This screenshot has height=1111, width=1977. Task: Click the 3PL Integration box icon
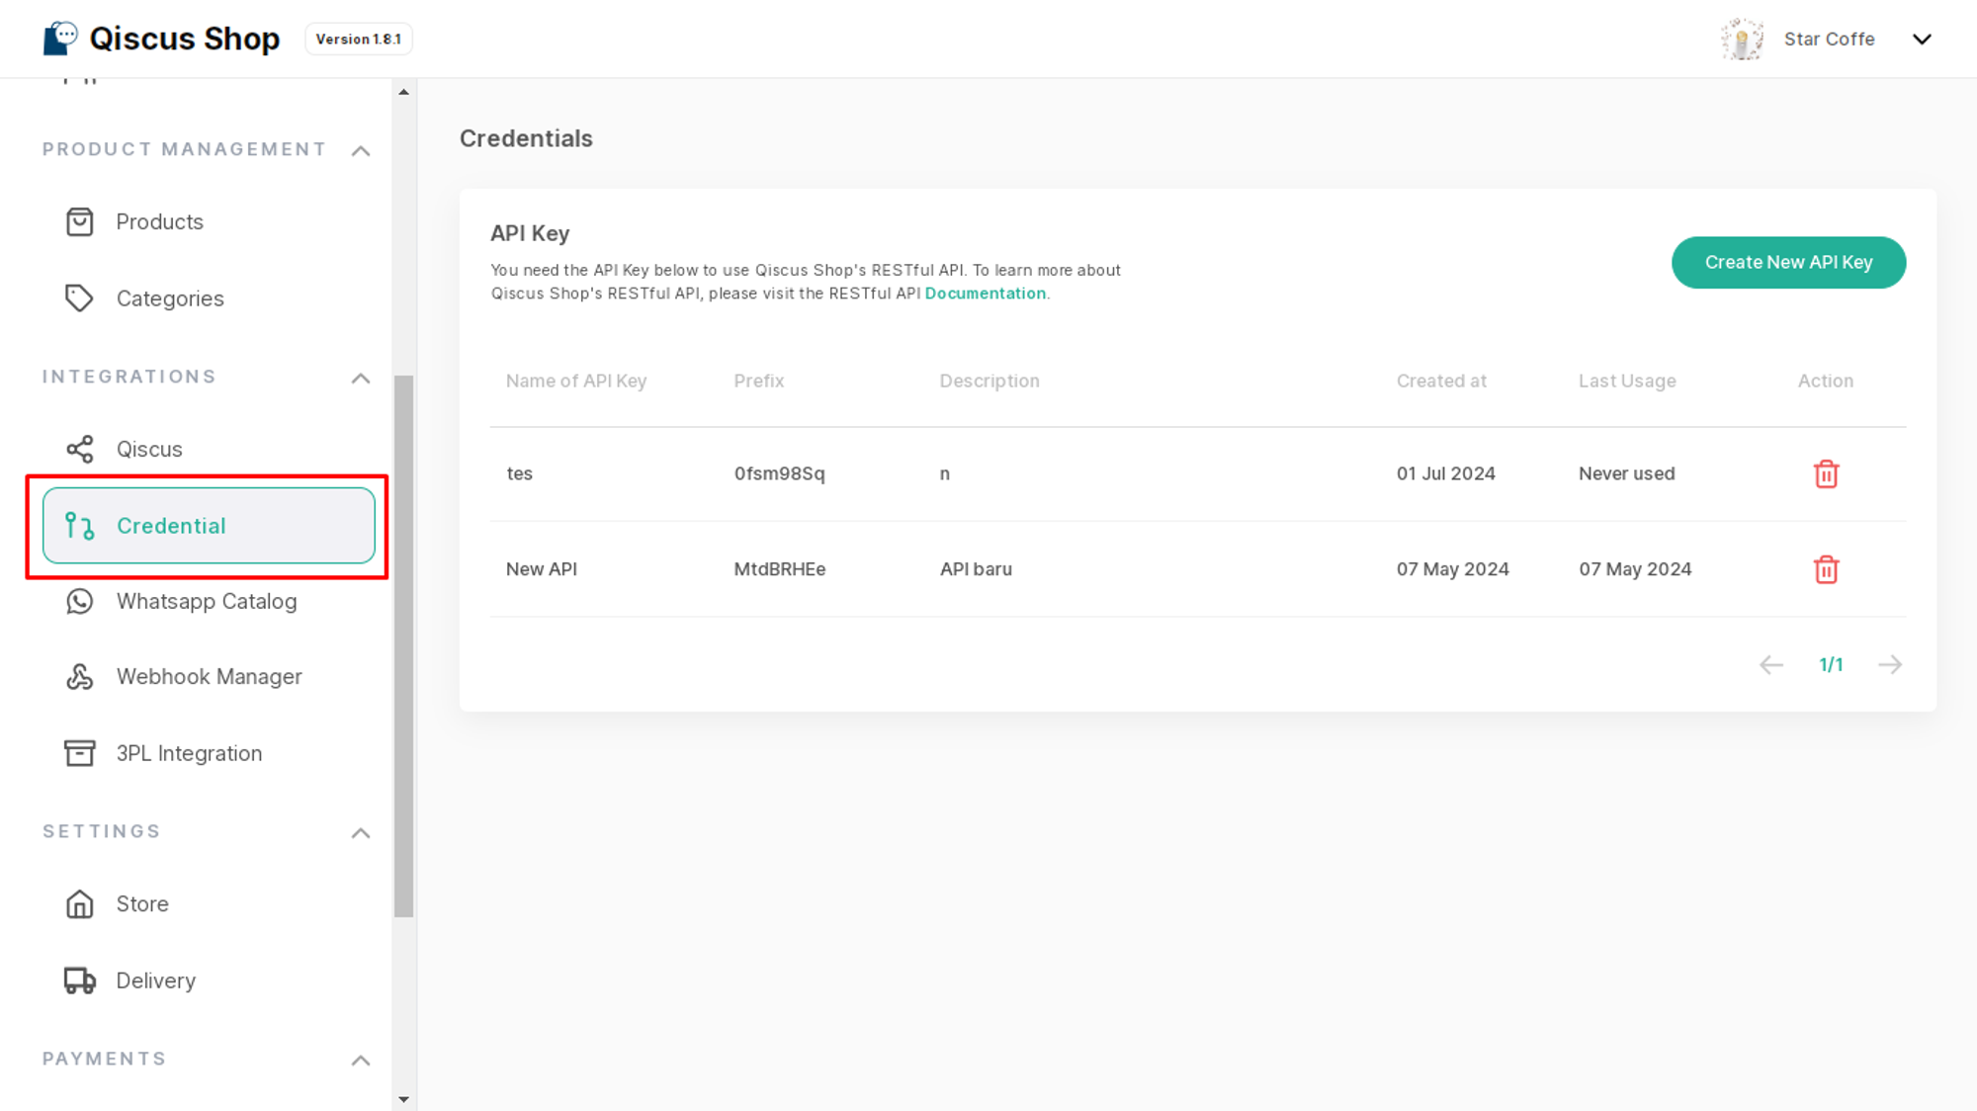pos(80,753)
